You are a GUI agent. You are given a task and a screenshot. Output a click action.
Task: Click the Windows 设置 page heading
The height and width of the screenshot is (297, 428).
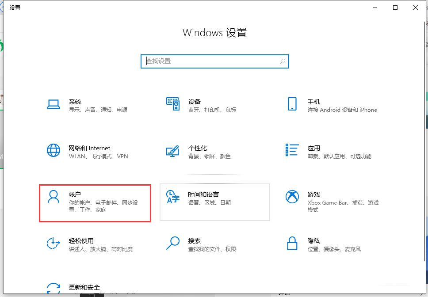[x=215, y=33]
